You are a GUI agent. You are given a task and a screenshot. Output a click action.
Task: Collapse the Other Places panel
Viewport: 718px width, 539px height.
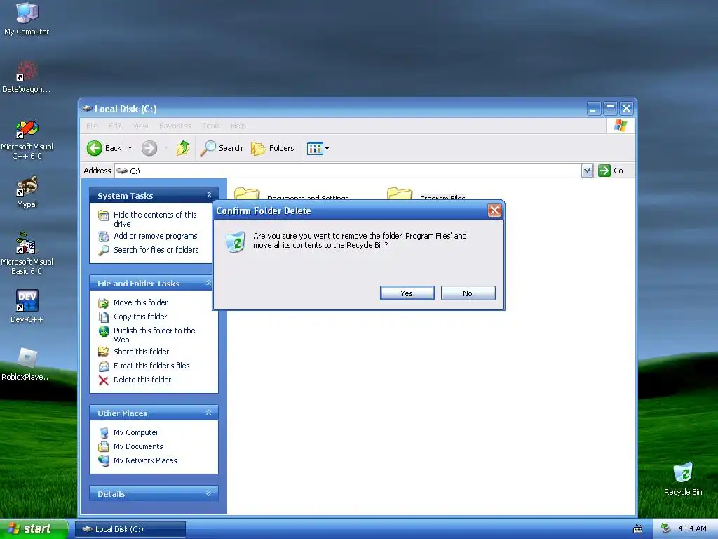209,413
